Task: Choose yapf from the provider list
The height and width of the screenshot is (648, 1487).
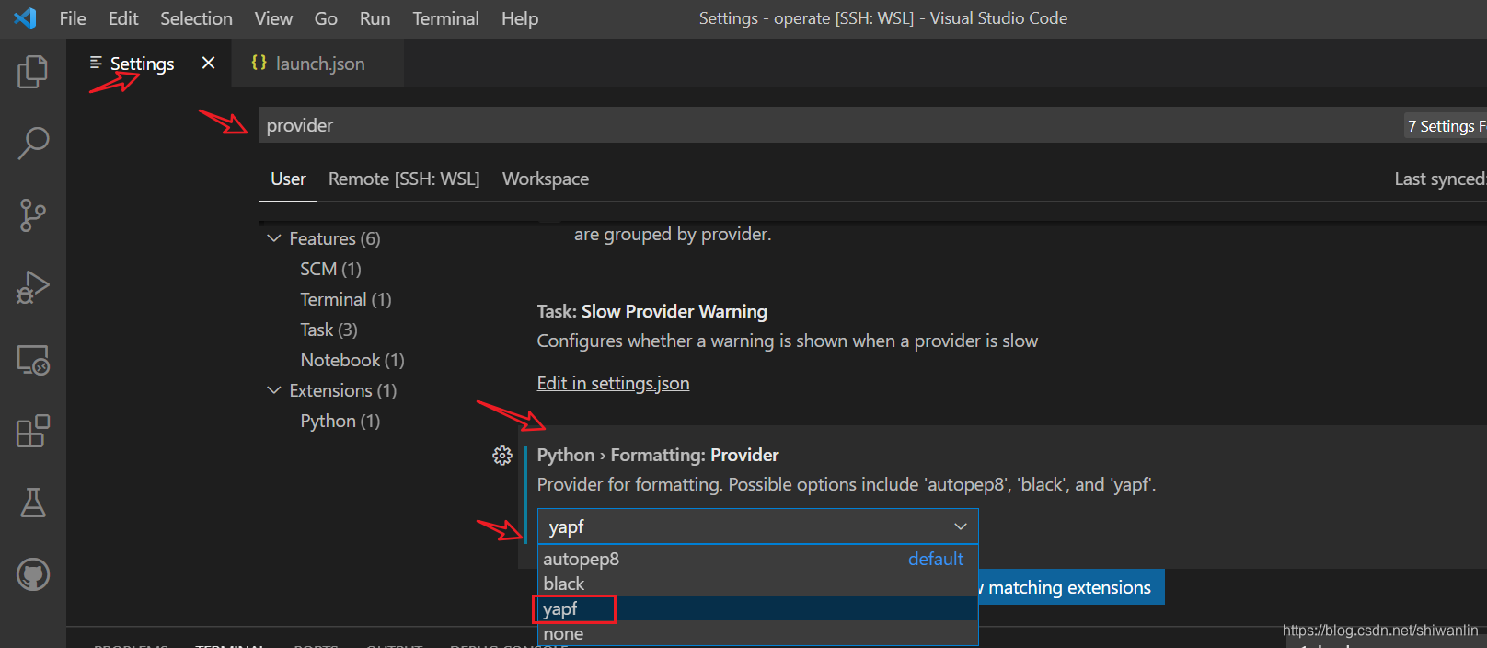Action: pyautogui.click(x=757, y=608)
